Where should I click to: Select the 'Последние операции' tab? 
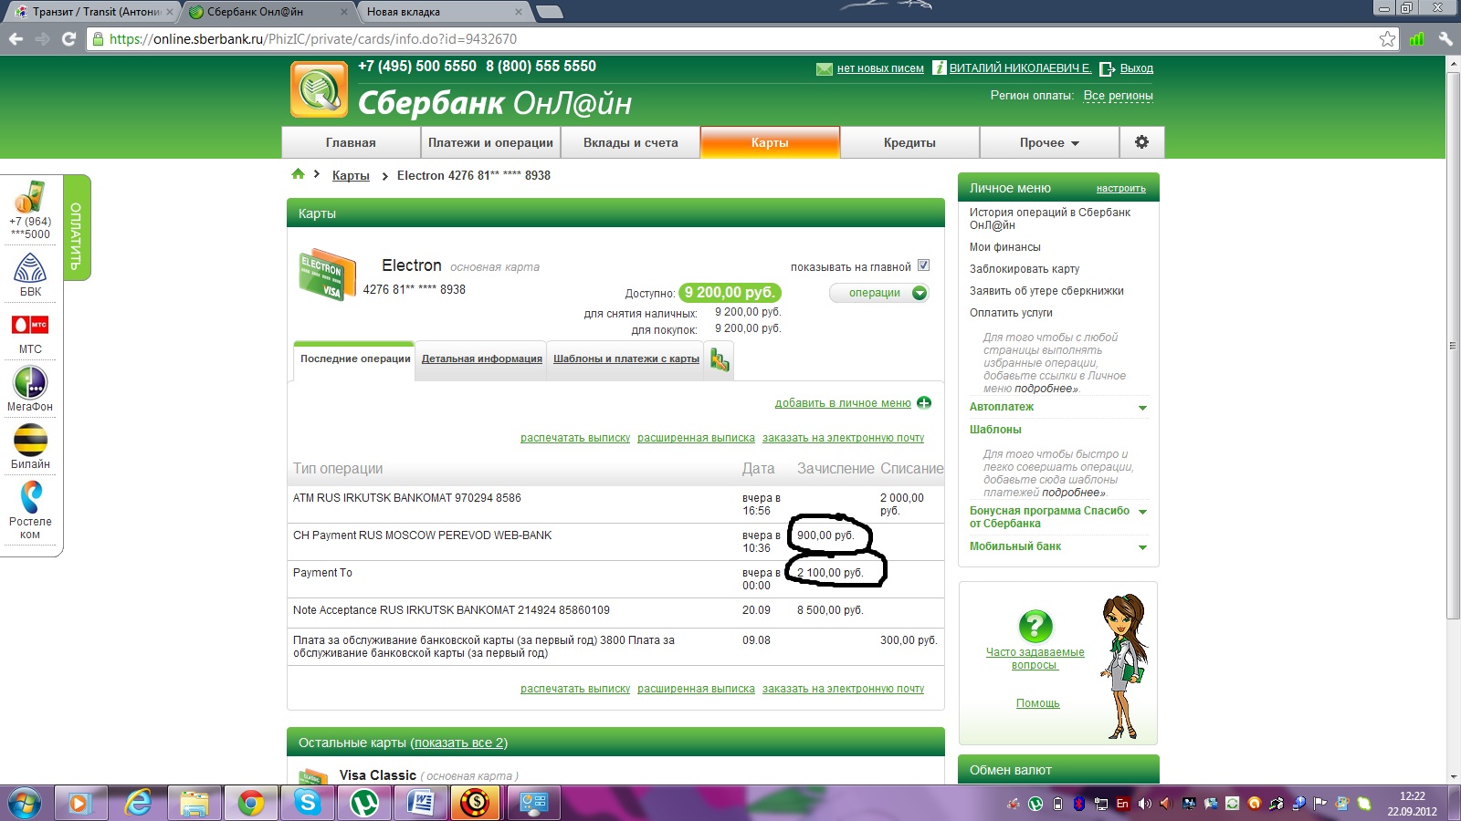355,359
